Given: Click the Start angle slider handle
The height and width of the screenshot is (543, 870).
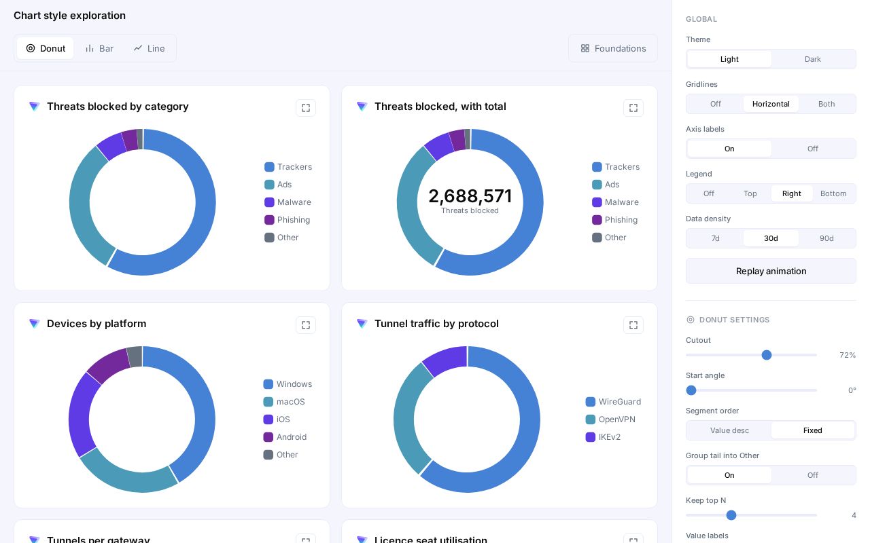Looking at the screenshot, I should [x=691, y=390].
